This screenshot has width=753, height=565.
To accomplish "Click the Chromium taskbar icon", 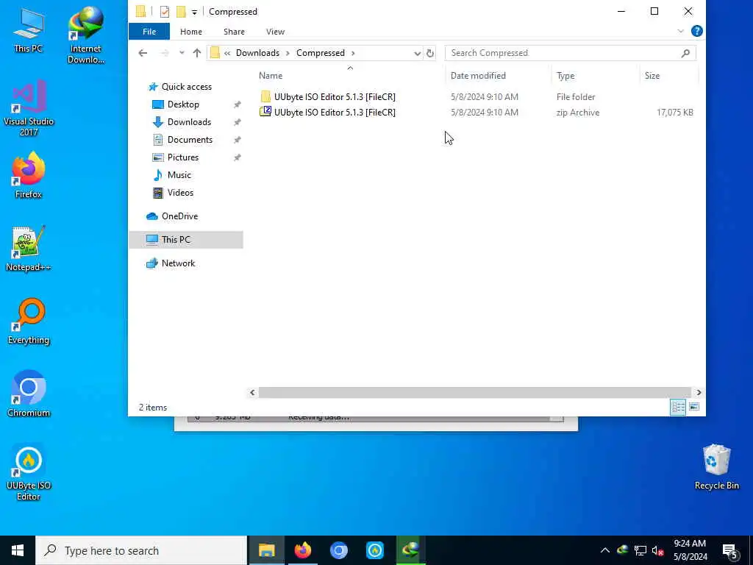I will [338, 550].
